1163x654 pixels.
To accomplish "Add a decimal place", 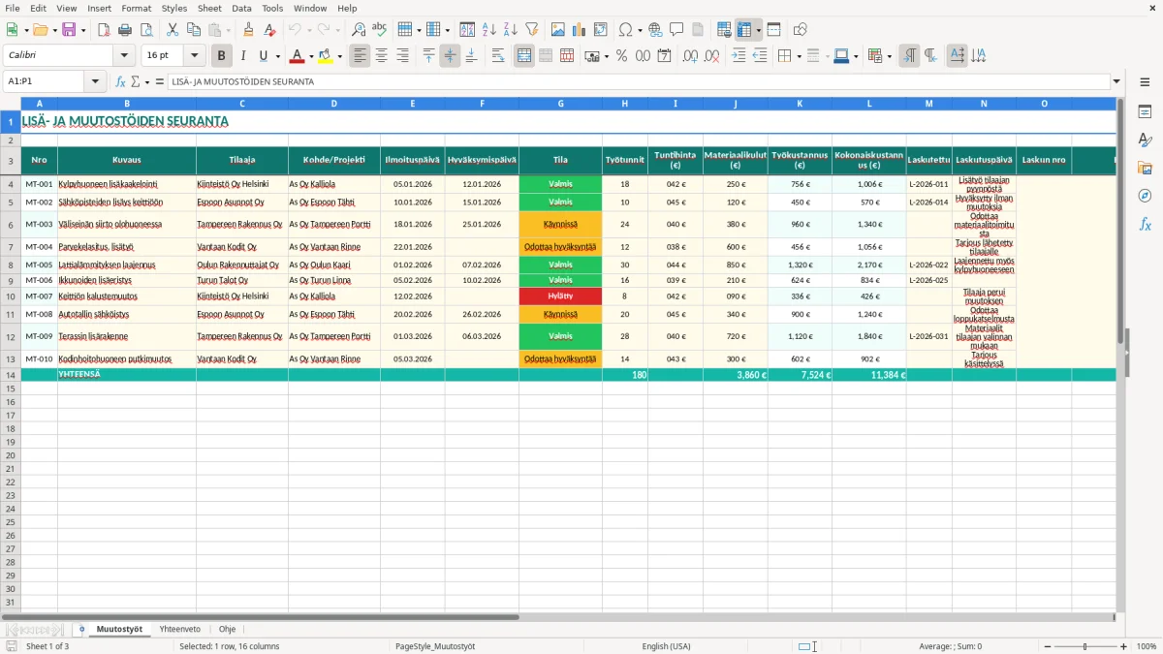I will pos(691,56).
